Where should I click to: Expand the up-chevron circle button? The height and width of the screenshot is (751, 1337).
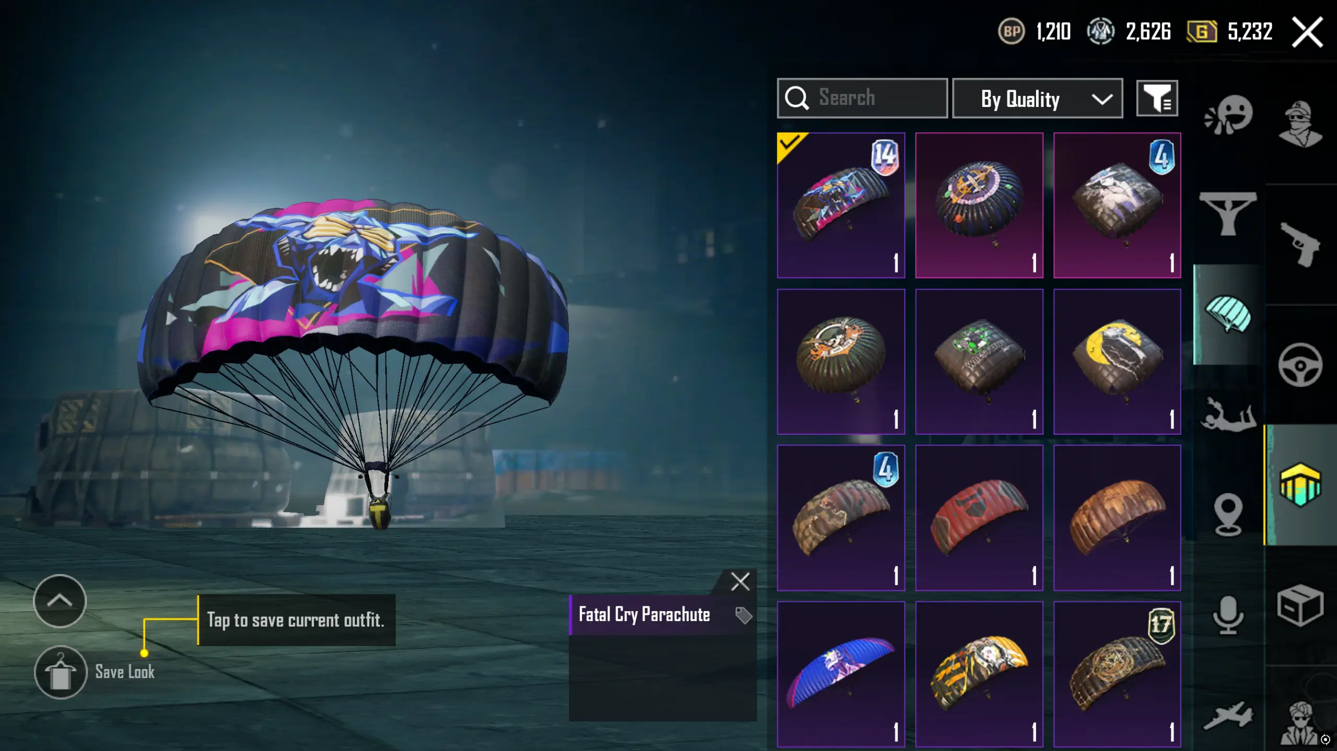(60, 601)
